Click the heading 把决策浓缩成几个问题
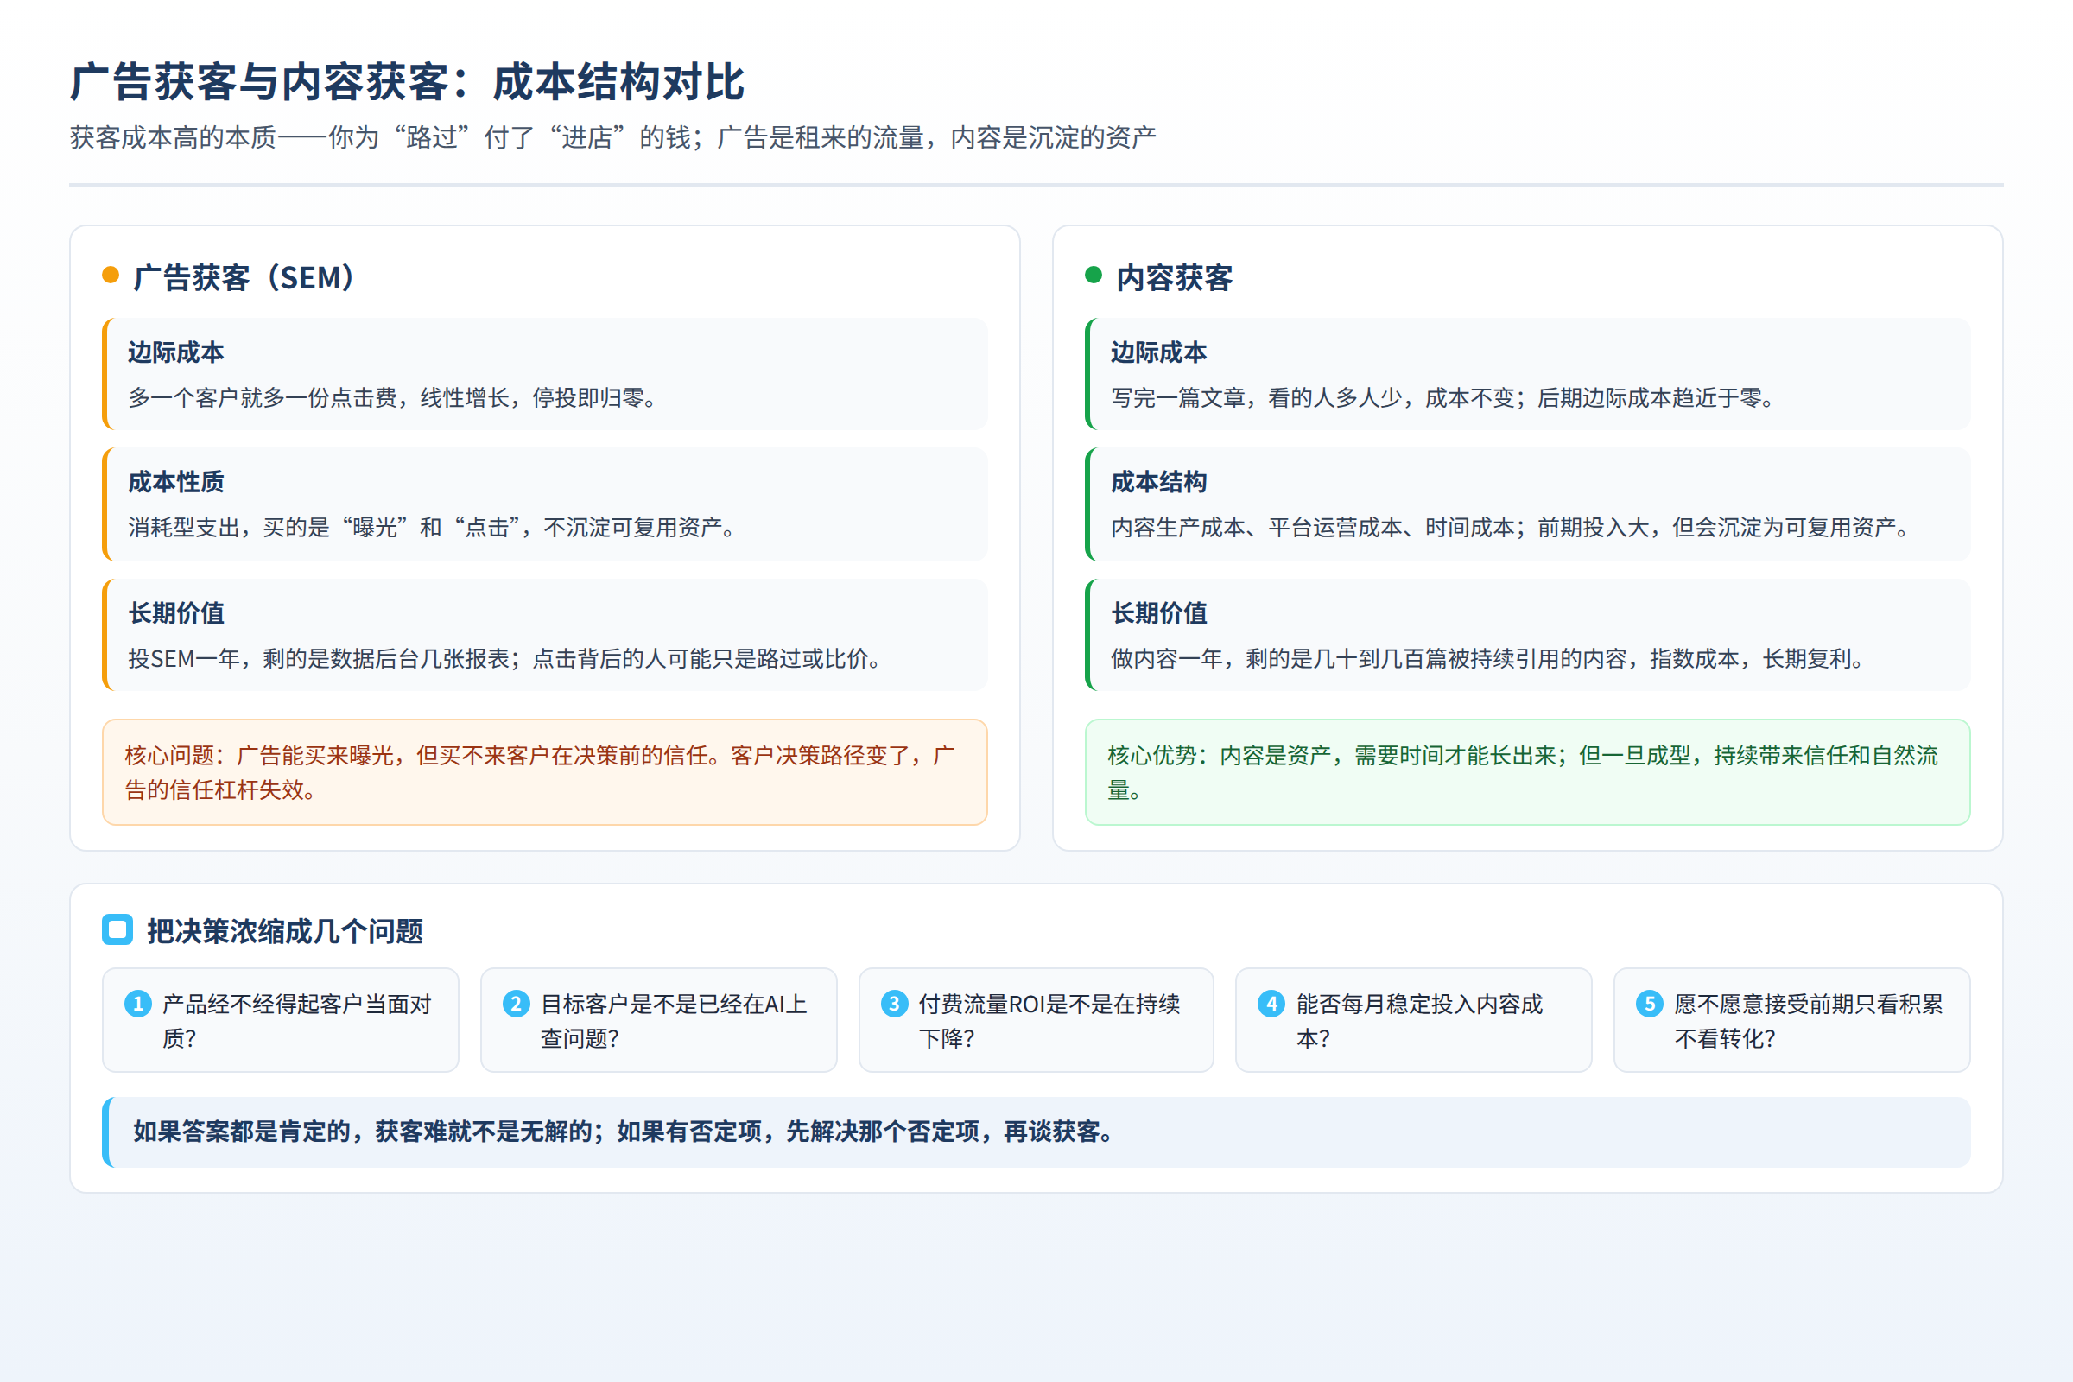Screen dimensions: 2073x1382 (285, 931)
